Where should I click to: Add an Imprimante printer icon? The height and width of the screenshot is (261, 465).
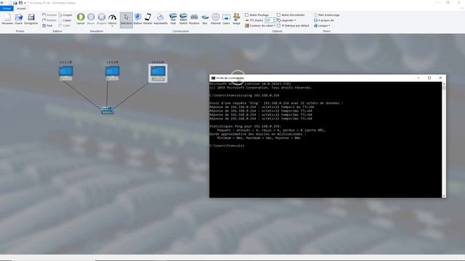pyautogui.click(x=161, y=19)
